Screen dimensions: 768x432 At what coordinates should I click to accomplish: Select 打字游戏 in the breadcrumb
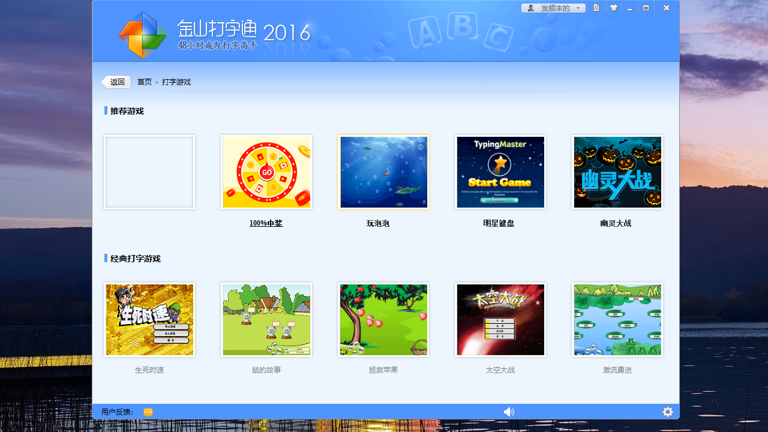(x=176, y=82)
